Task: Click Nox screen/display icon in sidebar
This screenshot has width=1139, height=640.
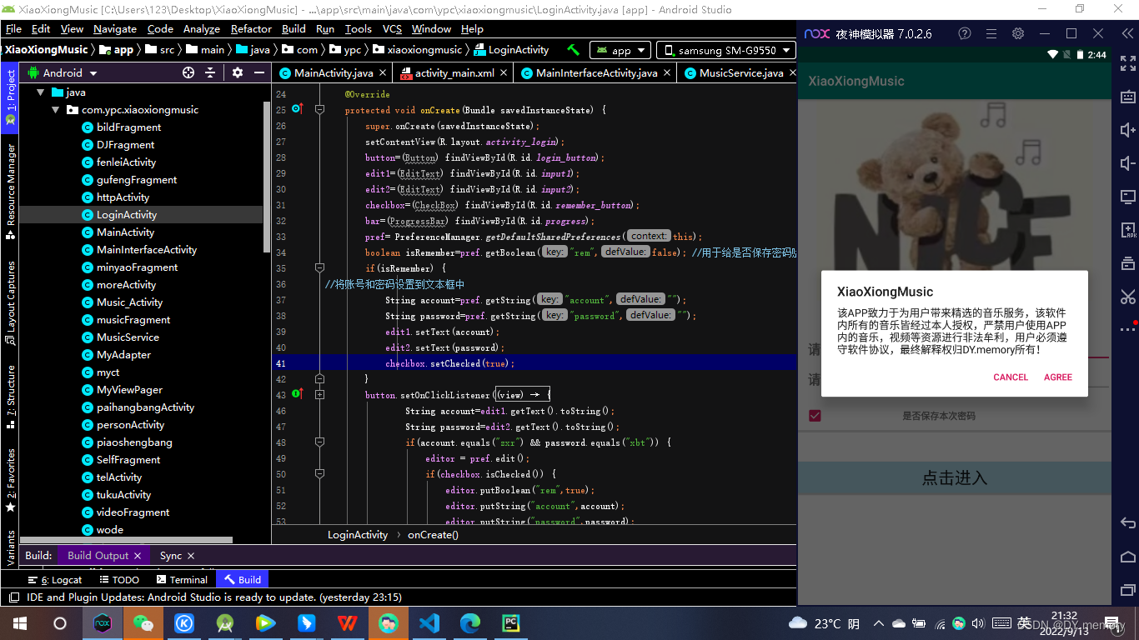Action: 1127,197
